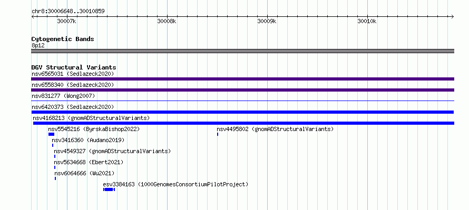Click the right arrowhead of the ruler
This screenshot has height=210, width=469.
coord(453,16)
